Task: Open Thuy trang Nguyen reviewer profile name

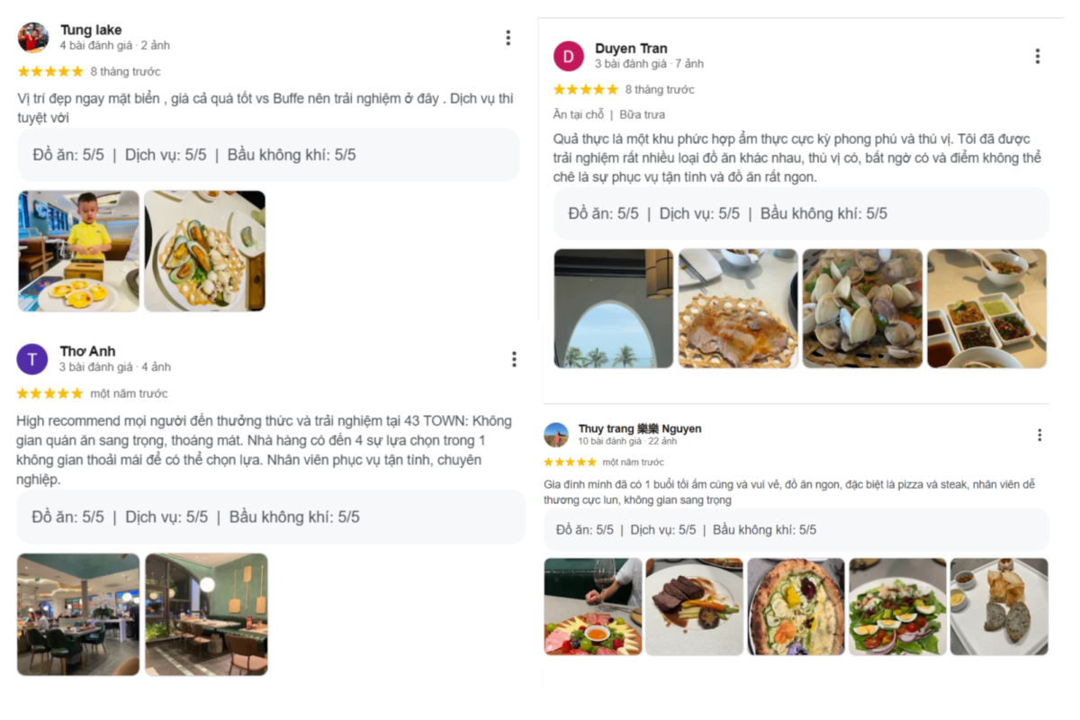Action: 639,428
